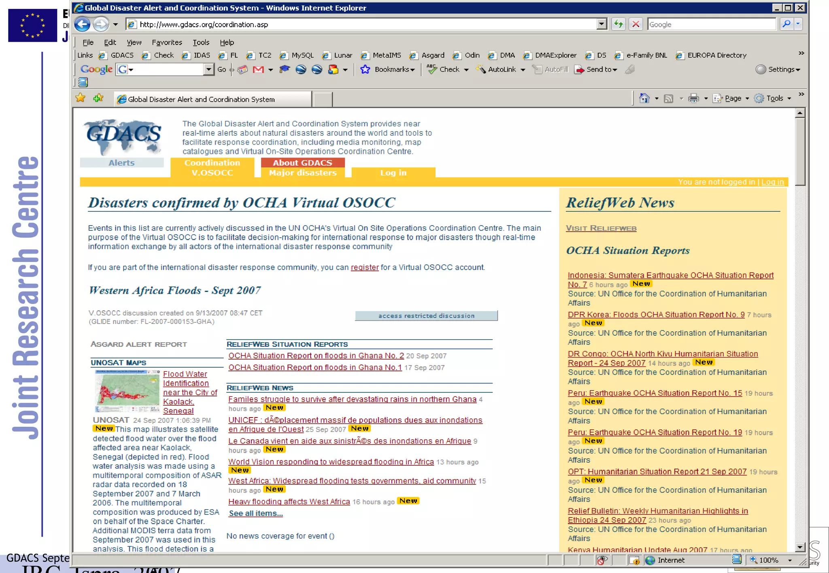Open the Visit ReliefWeb link

pos(601,228)
